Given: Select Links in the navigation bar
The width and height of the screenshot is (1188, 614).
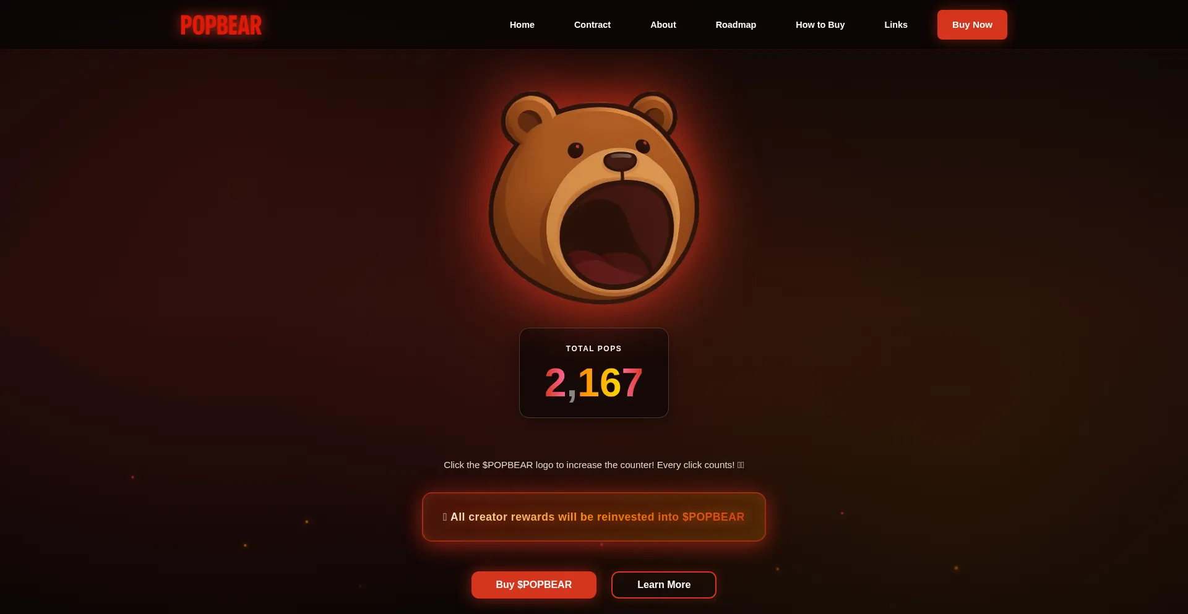Looking at the screenshot, I should click(896, 25).
